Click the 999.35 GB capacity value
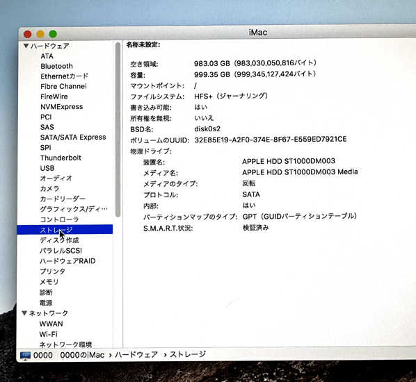This screenshot has height=382, width=416. pos(255,74)
